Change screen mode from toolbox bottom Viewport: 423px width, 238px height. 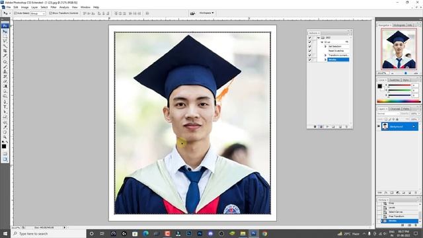(5, 159)
